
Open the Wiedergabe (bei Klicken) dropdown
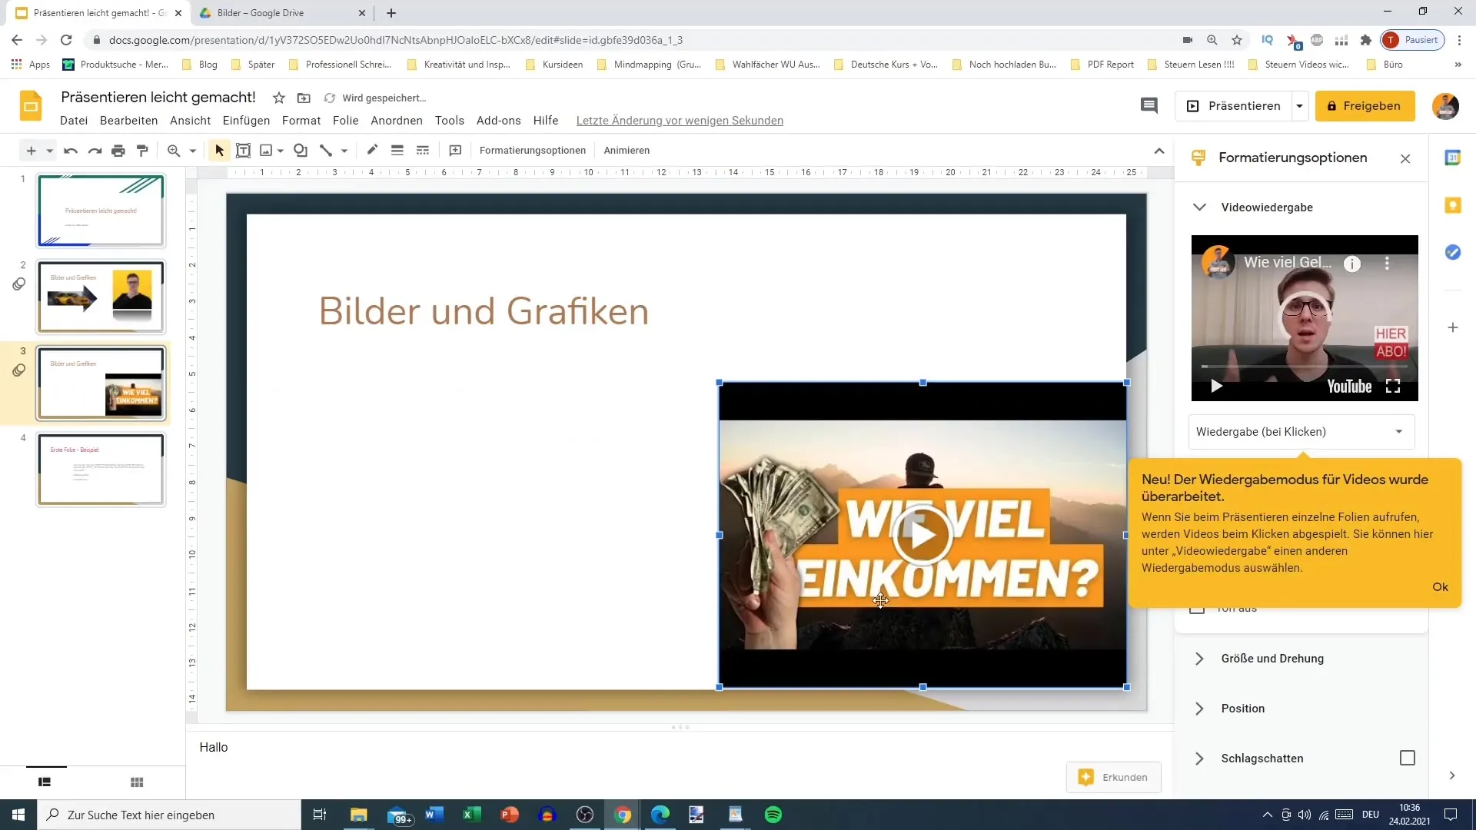pyautogui.click(x=1301, y=432)
